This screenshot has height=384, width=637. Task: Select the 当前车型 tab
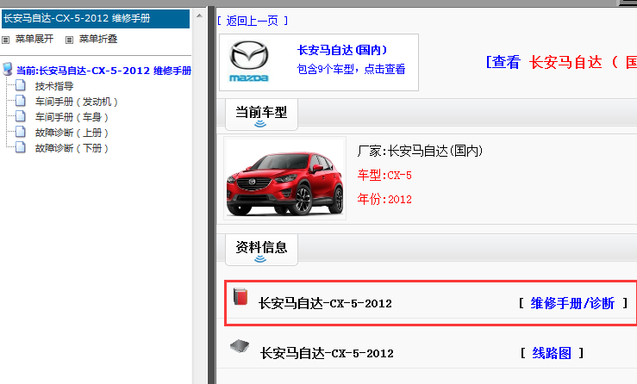(x=261, y=115)
